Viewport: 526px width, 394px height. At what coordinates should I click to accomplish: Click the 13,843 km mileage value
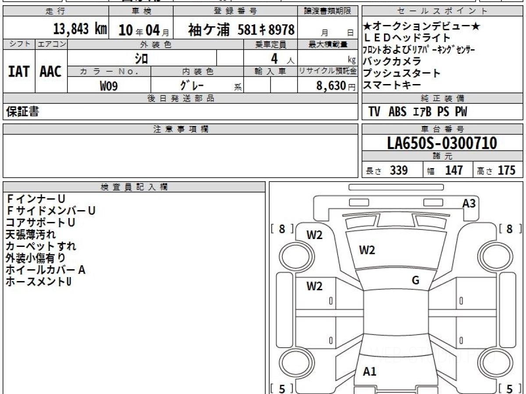pyautogui.click(x=80, y=30)
